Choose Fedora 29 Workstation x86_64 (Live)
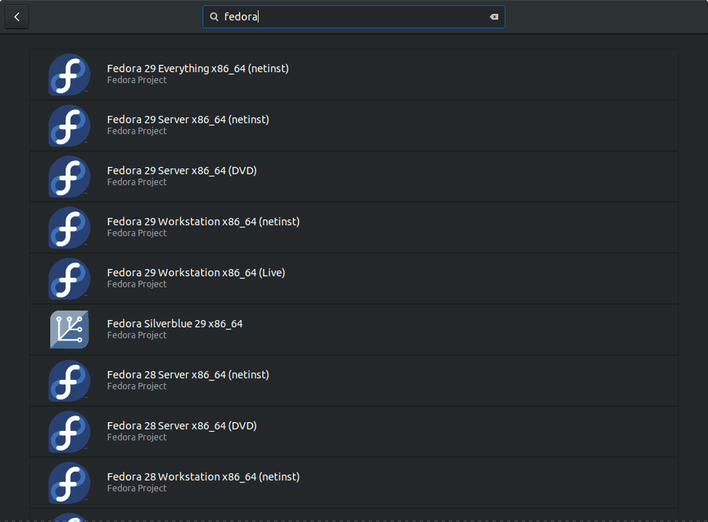Screen dimensions: 708x522 (196, 273)
